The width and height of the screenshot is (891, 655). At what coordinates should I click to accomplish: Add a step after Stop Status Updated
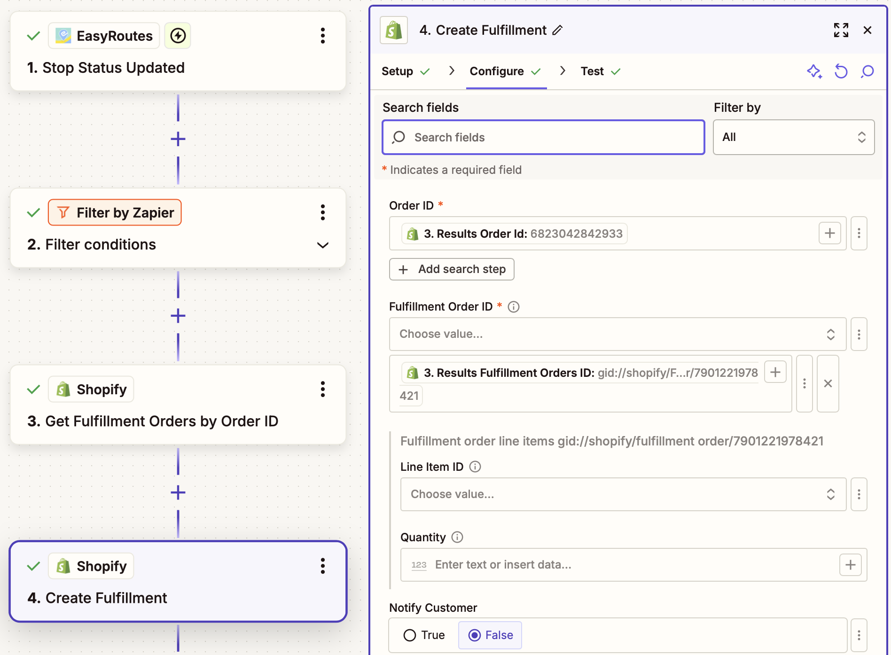click(x=178, y=139)
